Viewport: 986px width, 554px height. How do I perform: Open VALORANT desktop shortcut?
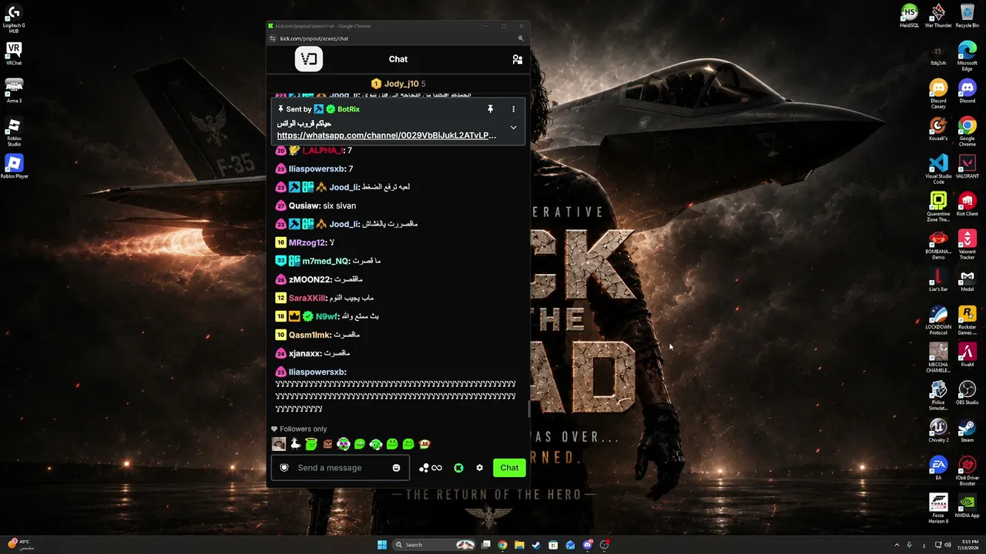[x=968, y=166]
